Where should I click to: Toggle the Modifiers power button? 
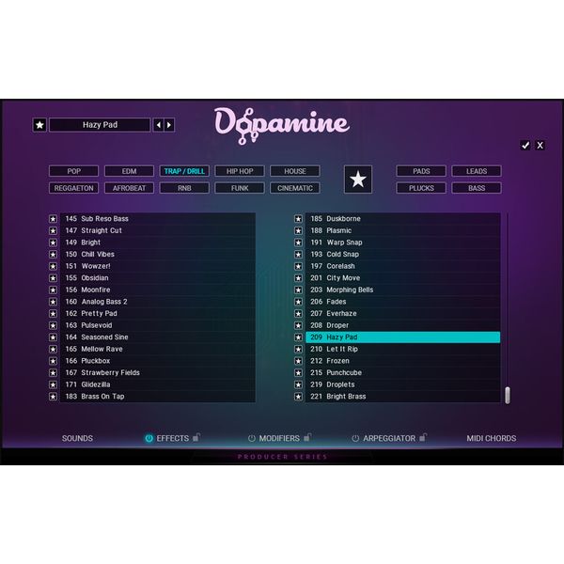click(251, 438)
